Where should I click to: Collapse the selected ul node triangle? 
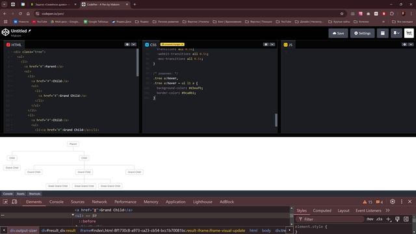[x=73, y=215]
